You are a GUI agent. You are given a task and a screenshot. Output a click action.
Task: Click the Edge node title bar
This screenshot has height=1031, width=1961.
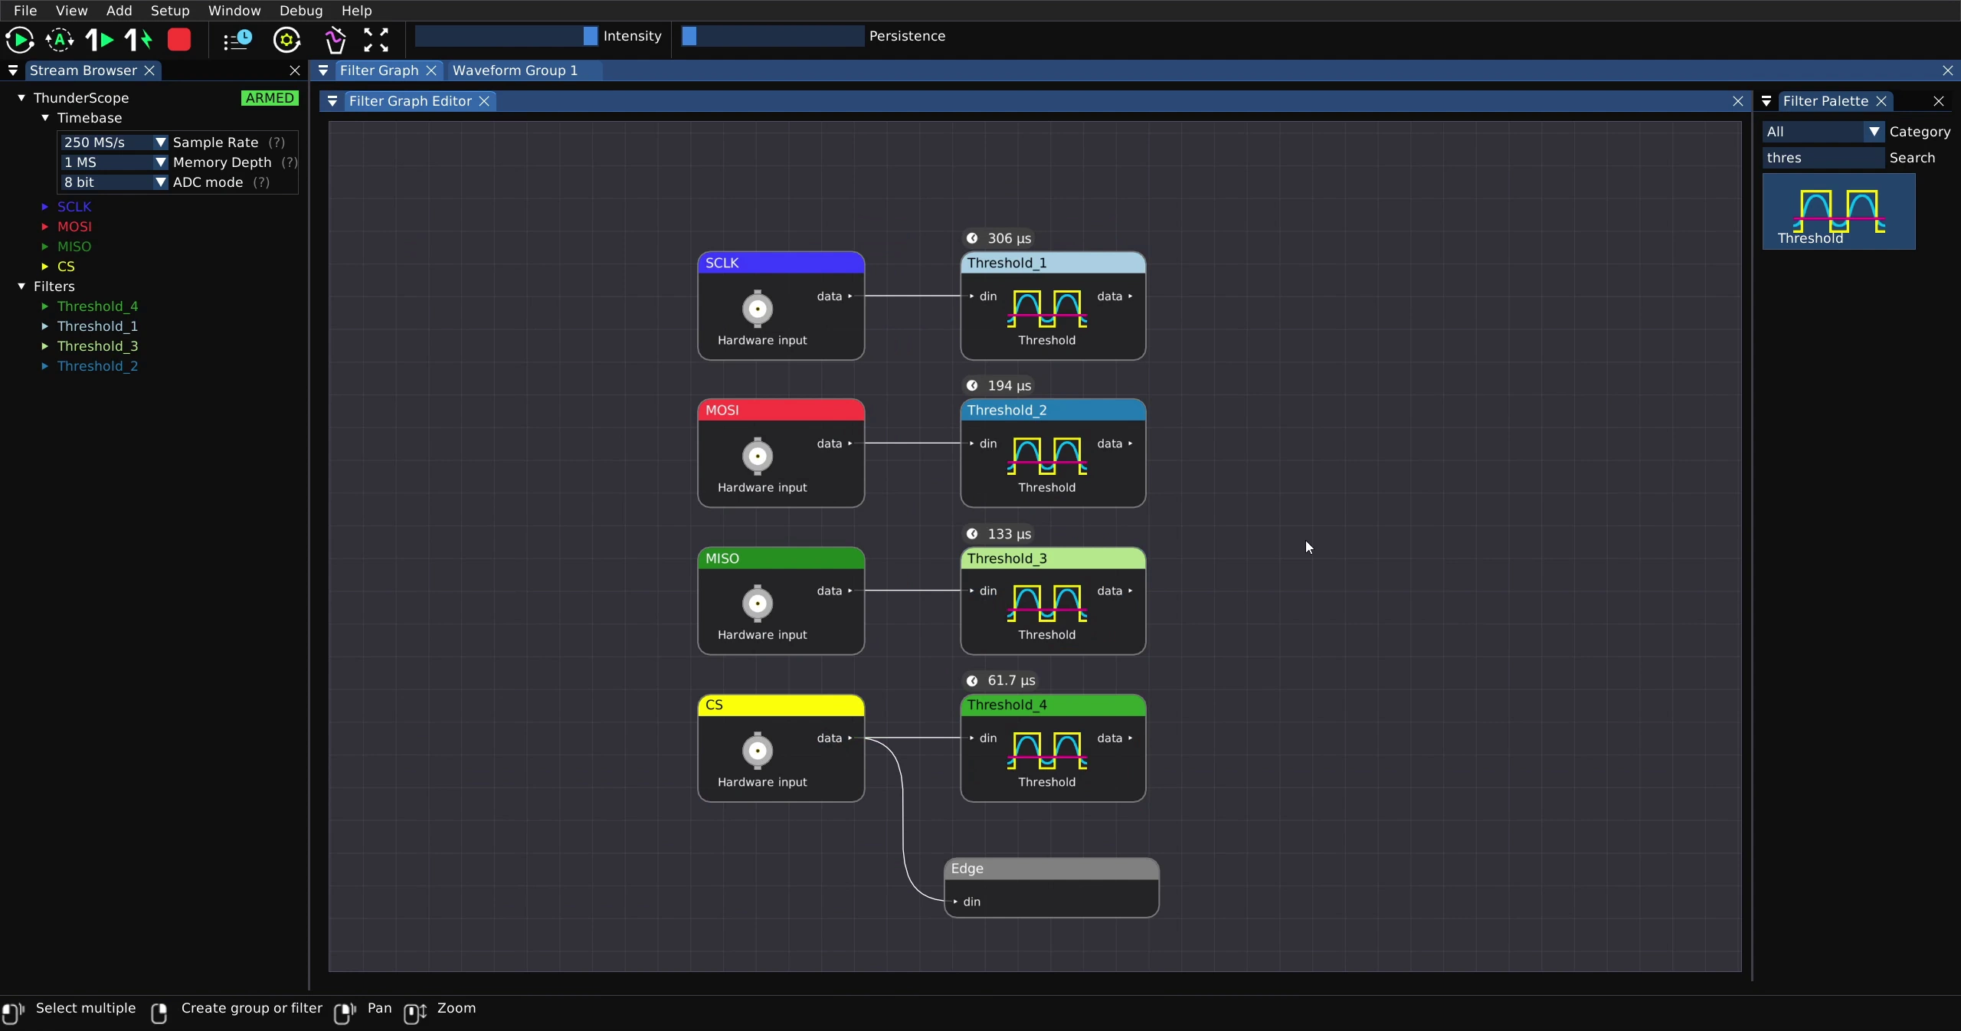pyautogui.click(x=1052, y=869)
